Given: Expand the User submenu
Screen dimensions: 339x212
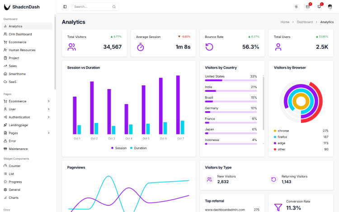Looking at the screenshot, I should click(48, 109).
